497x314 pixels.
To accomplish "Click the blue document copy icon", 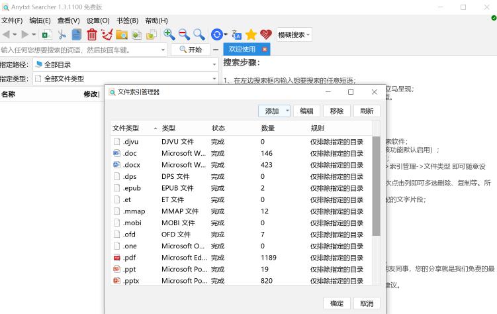I will click(x=76, y=34).
